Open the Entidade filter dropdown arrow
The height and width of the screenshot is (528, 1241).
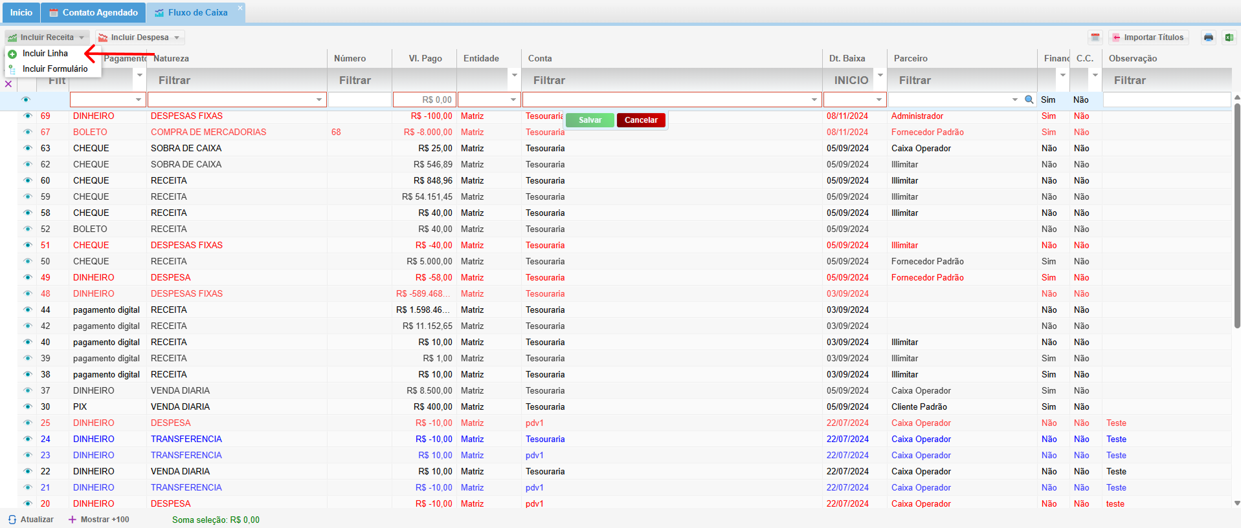pos(514,75)
